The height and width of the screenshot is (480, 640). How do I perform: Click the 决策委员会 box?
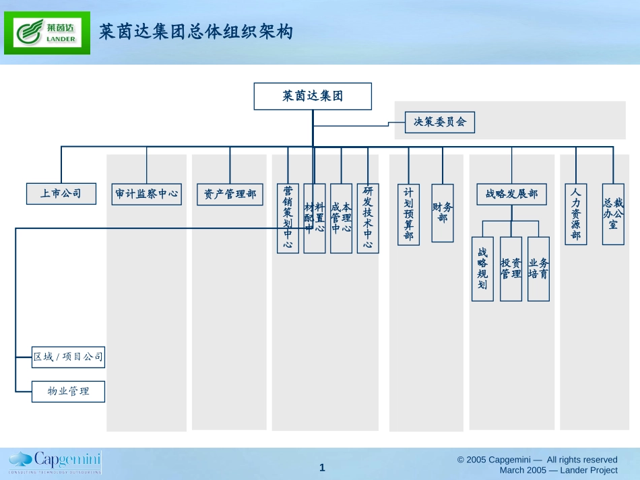(x=440, y=122)
